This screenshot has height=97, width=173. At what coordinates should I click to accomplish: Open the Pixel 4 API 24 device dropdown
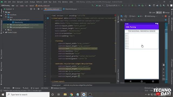click(113, 5)
